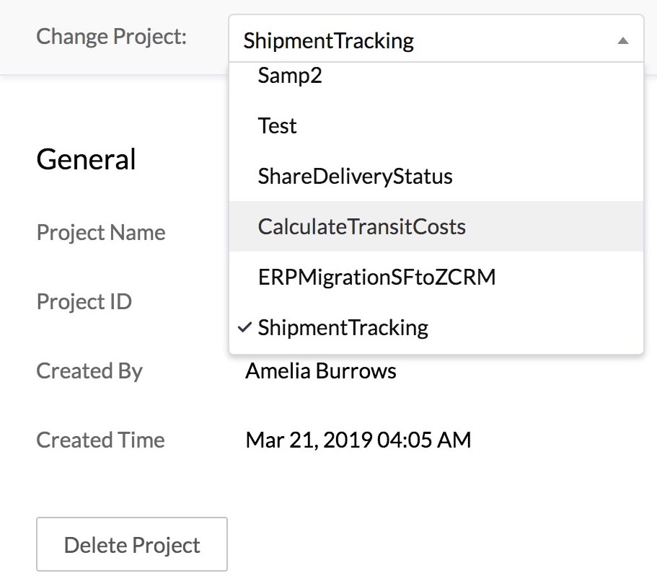Select the Test project
657x586 pixels.
pyautogui.click(x=277, y=126)
